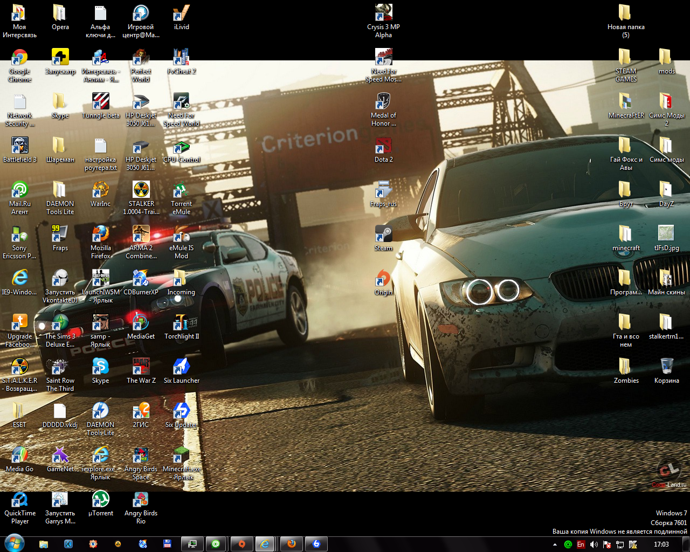Viewport: 690px width, 552px height.
Task: Open Opera folder icon
Action: 60,13
